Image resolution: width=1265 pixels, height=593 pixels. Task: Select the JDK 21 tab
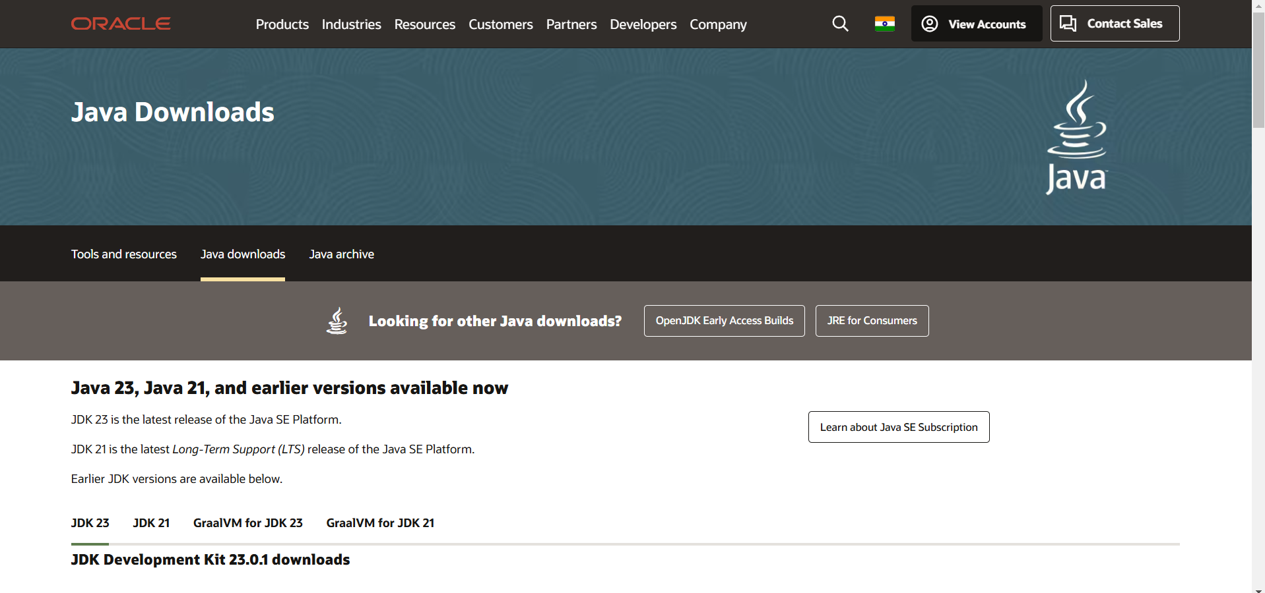click(x=151, y=523)
